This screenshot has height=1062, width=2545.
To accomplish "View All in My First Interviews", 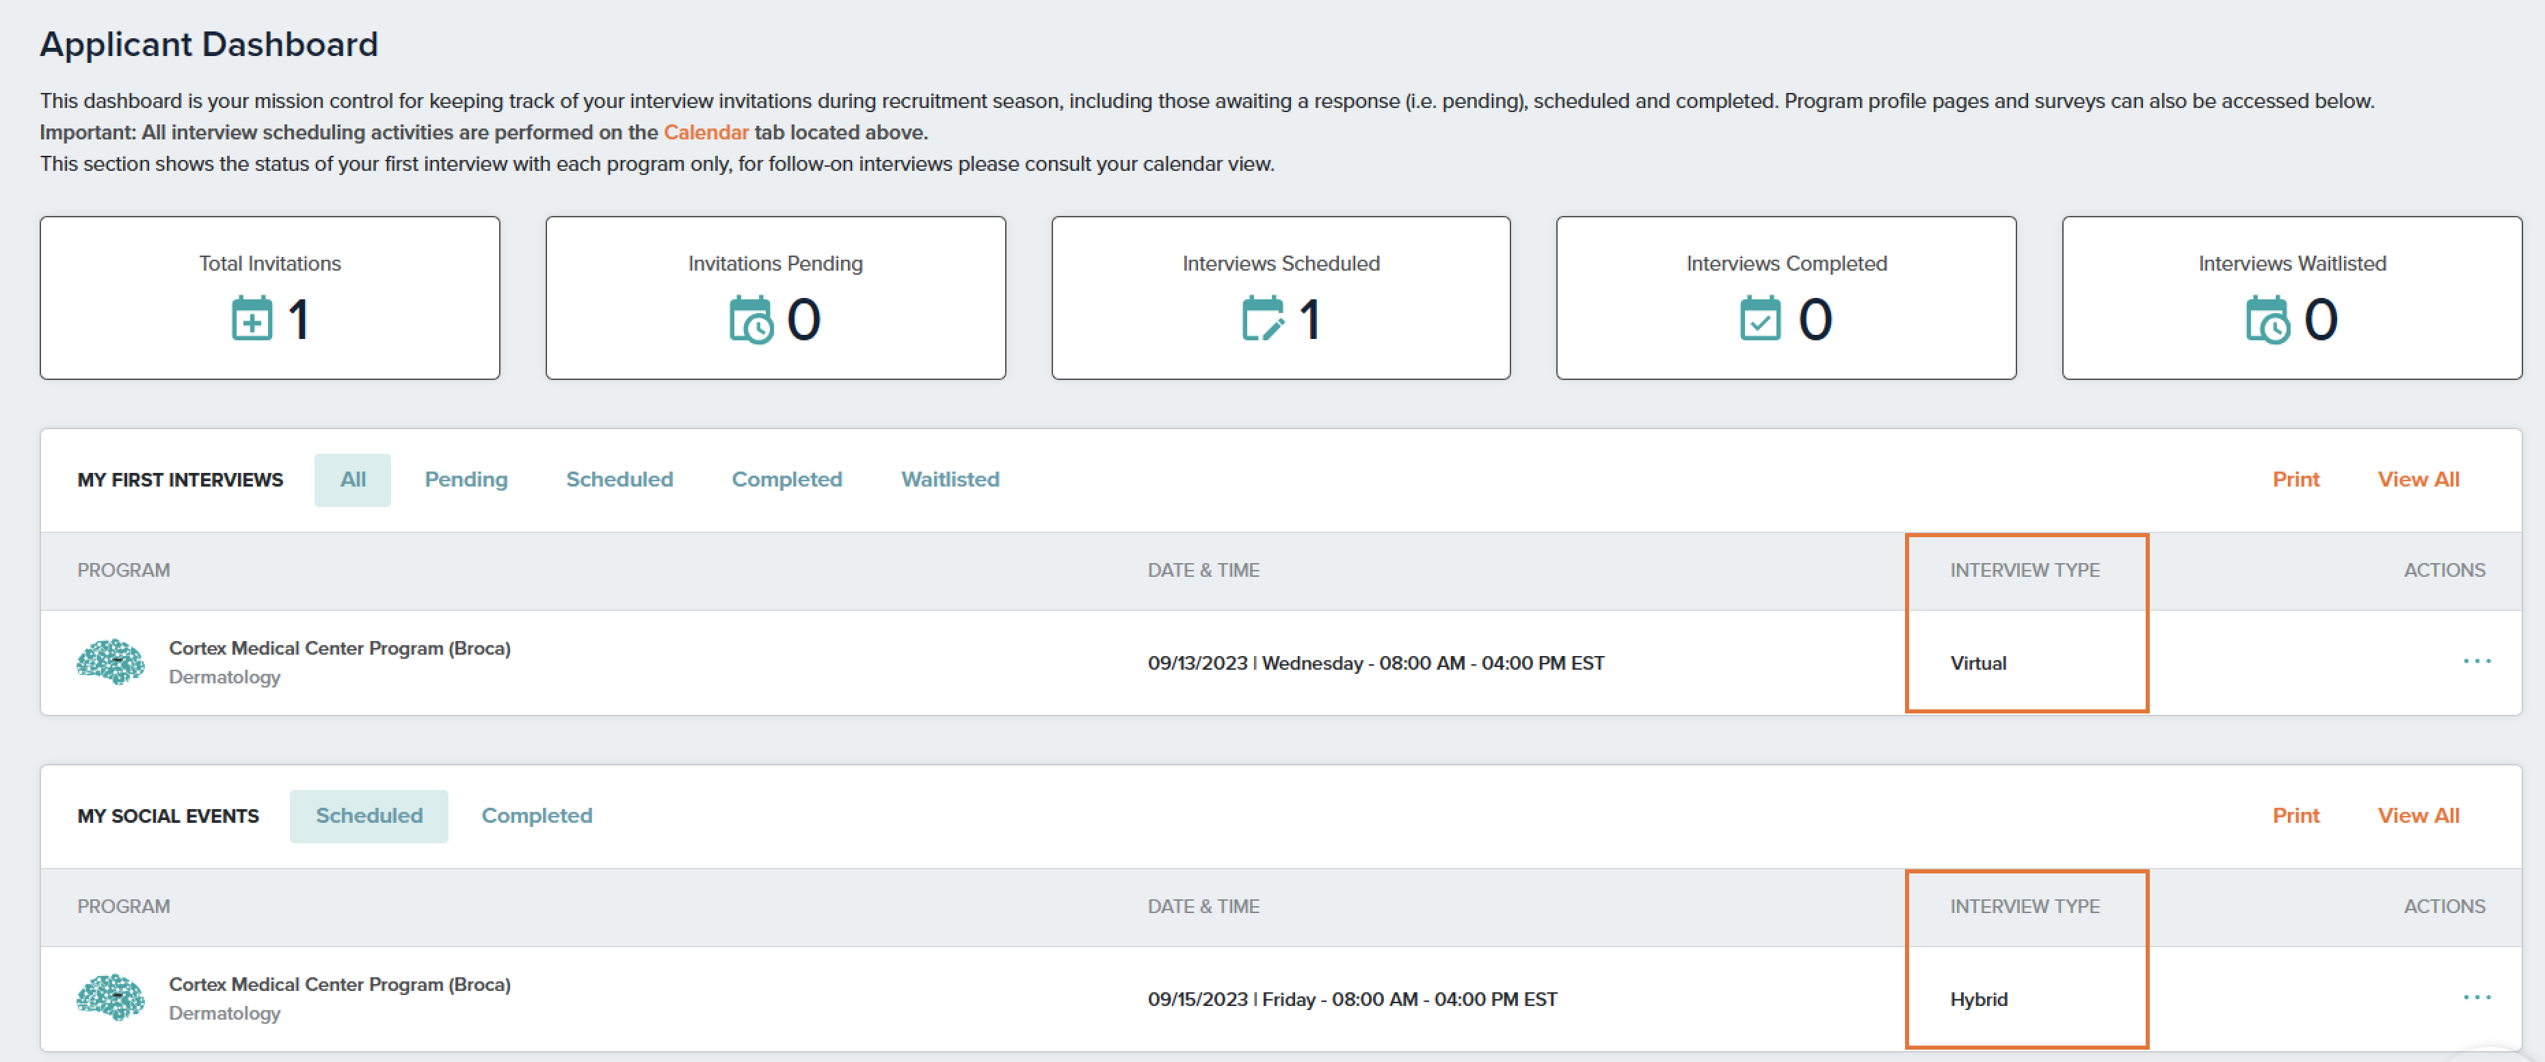I will [x=2419, y=480].
